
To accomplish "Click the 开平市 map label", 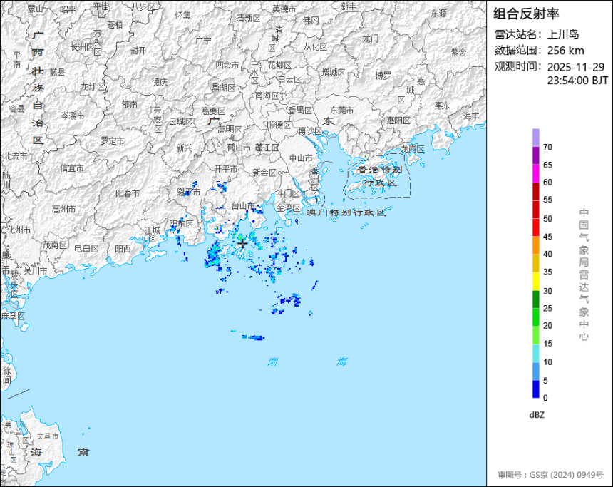I will [x=226, y=168].
